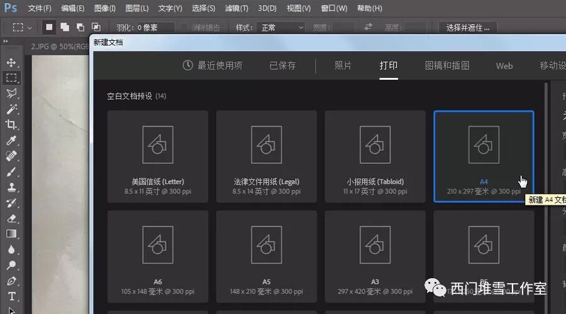
Task: Open the 窗口(W) menu
Action: 334,8
